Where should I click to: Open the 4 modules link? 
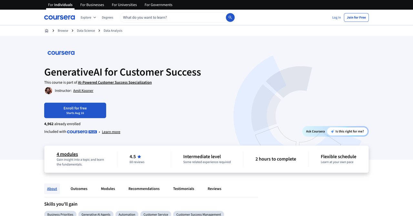coord(67,154)
